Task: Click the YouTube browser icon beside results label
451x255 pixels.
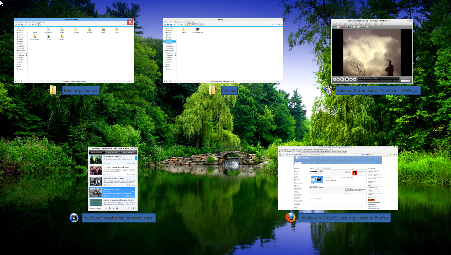Action: click(74, 218)
